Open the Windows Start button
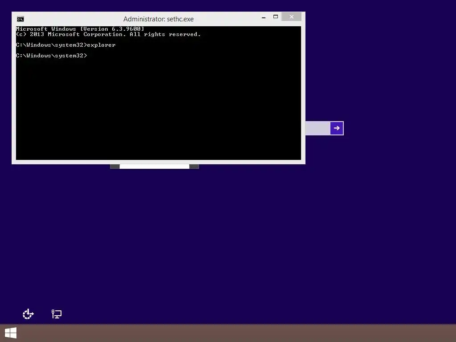Image resolution: width=456 pixels, height=342 pixels. 11,333
